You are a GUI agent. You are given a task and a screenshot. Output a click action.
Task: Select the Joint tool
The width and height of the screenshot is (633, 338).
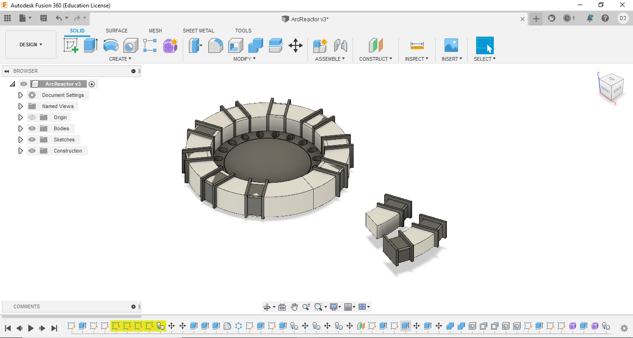(341, 45)
